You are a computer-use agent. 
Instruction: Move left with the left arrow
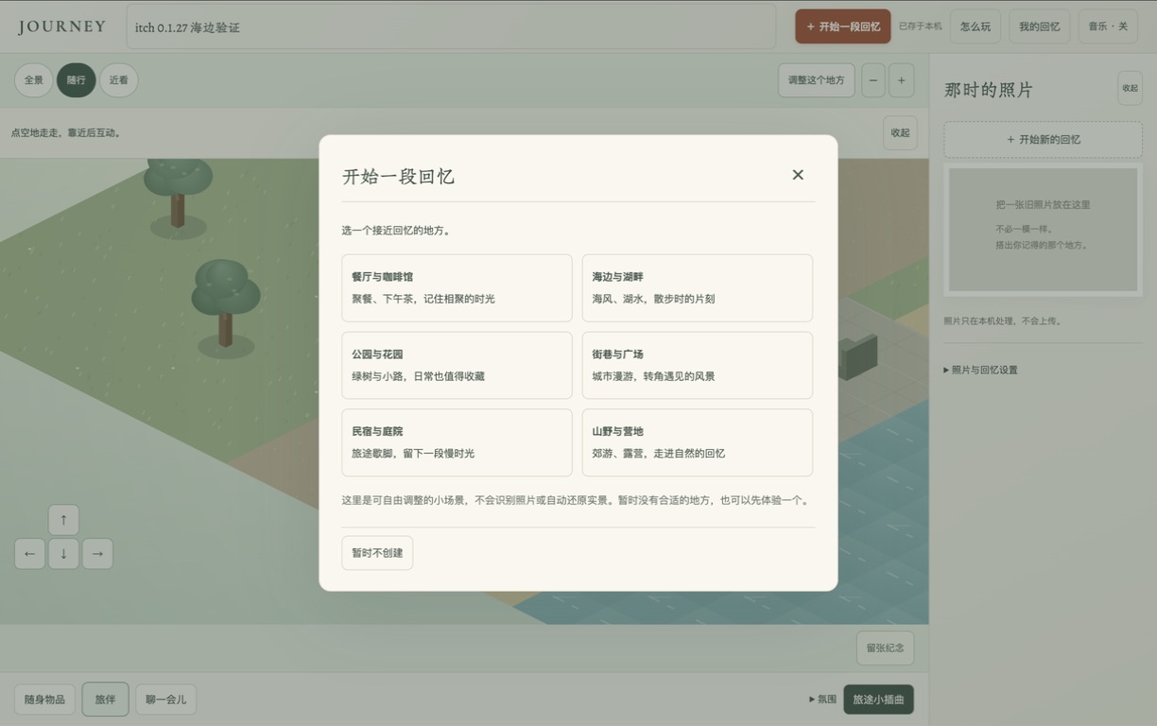[x=29, y=554]
